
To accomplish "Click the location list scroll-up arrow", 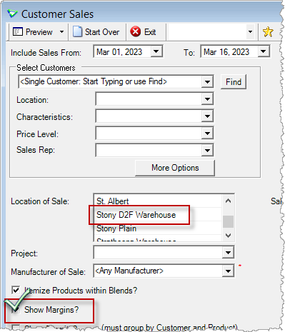I will coord(228,201).
